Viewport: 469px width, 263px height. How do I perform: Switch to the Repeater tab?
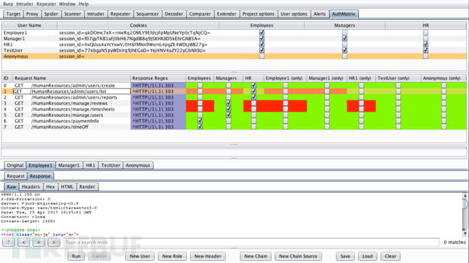tap(120, 14)
